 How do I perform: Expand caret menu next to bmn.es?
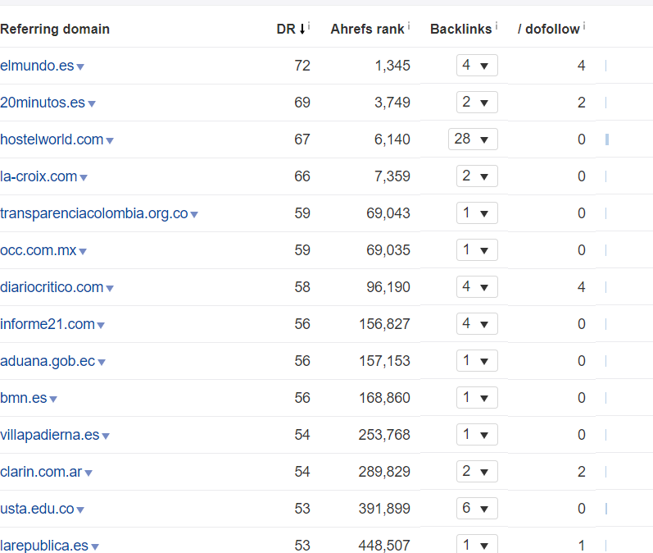(x=53, y=399)
